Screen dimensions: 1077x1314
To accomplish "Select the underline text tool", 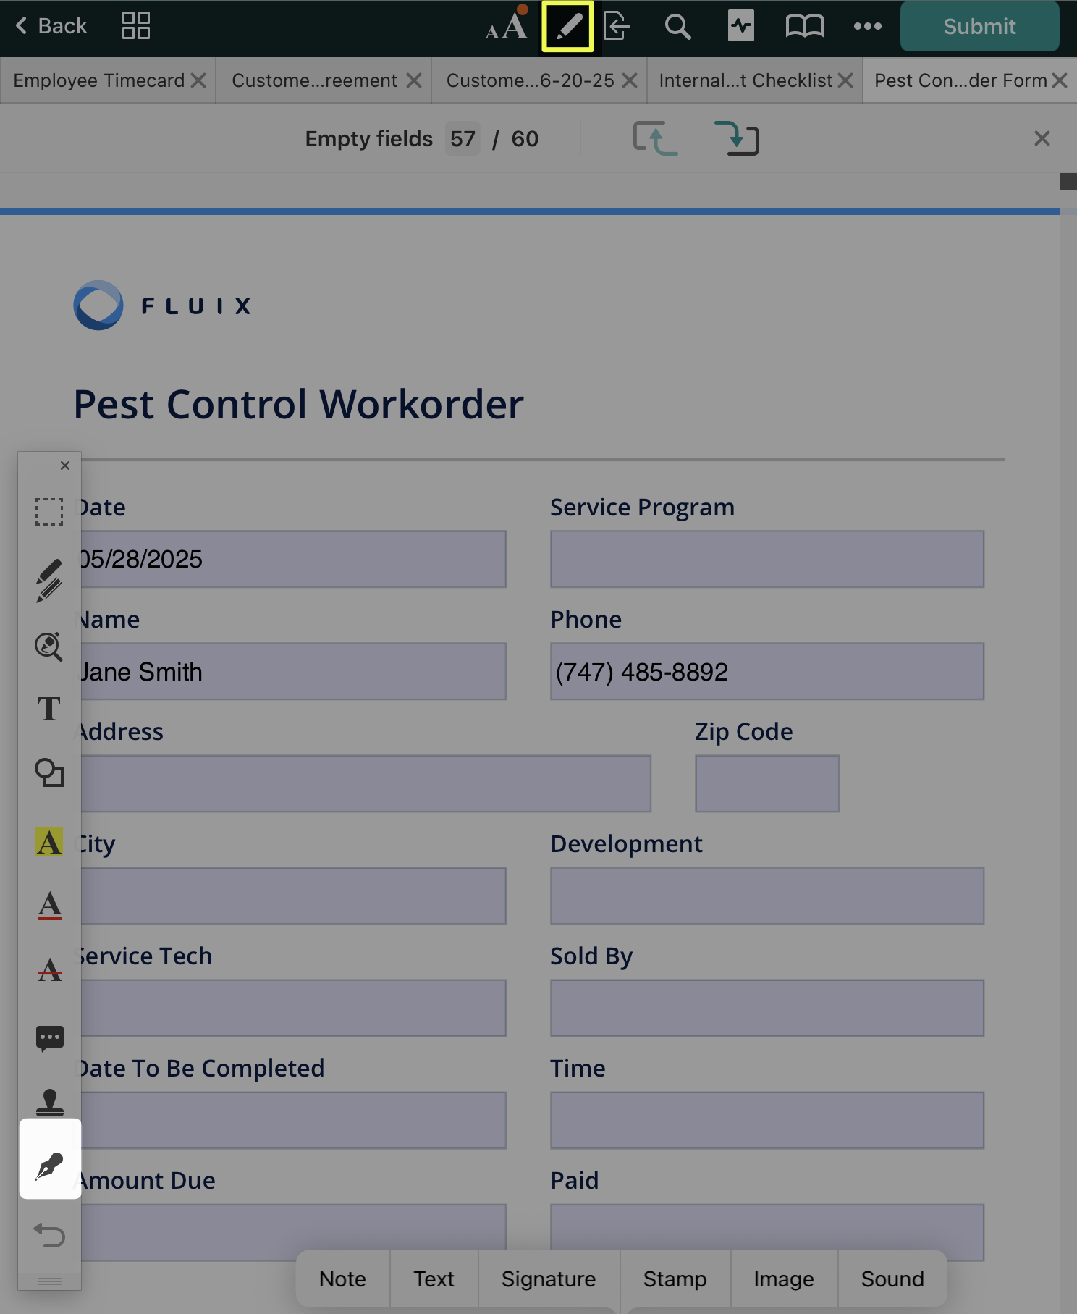I will 49,905.
